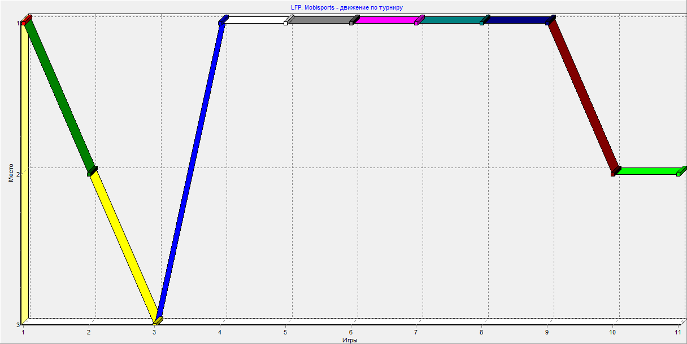Click the 'Игры' horizontal axis label
Screen dimensions: 687x344
pyautogui.click(x=350, y=340)
